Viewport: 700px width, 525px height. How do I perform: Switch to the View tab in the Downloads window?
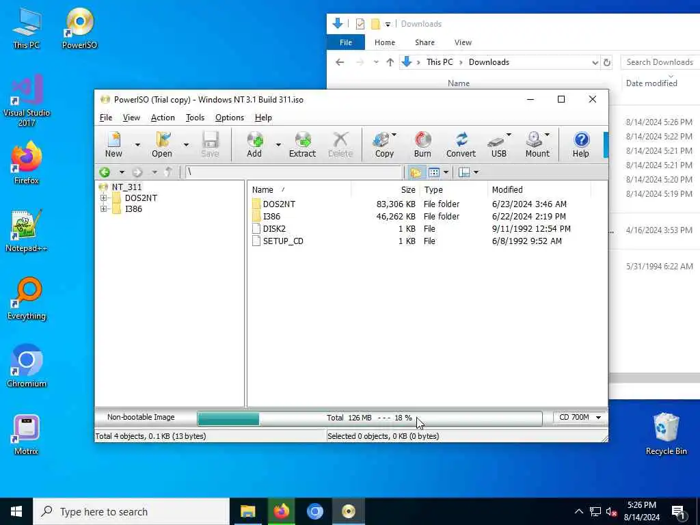pos(463,42)
